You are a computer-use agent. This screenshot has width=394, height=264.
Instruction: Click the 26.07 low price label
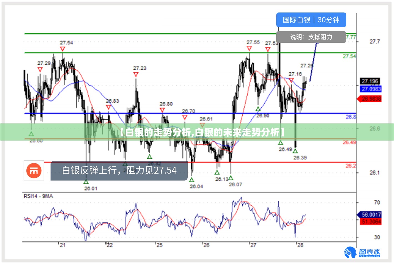click(235, 184)
